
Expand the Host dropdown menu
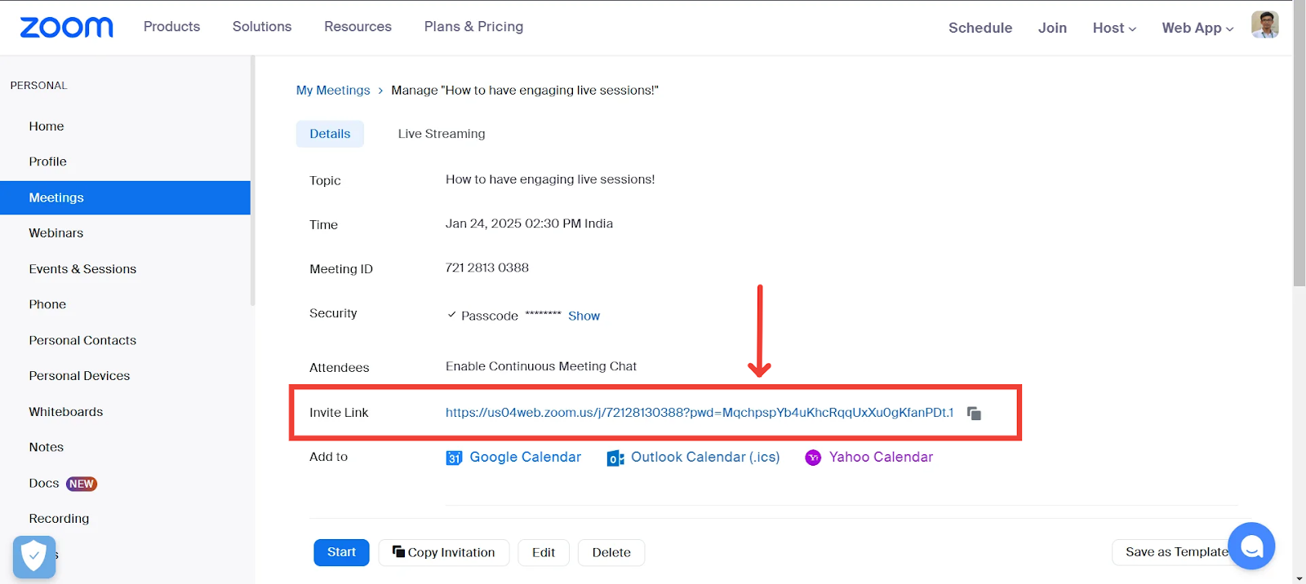[1114, 28]
